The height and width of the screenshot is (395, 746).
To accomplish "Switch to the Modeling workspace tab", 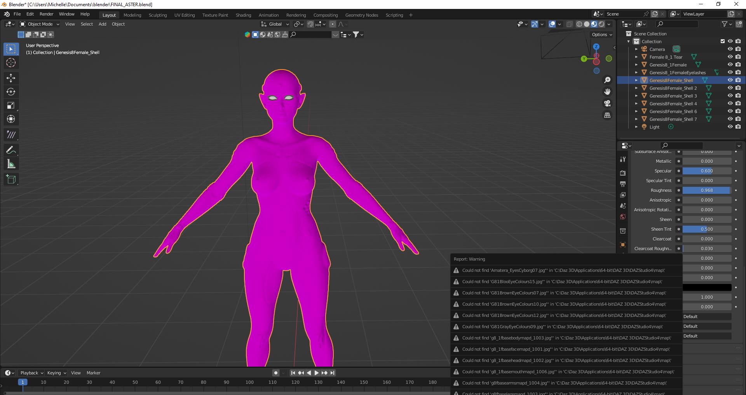I will pyautogui.click(x=132, y=15).
